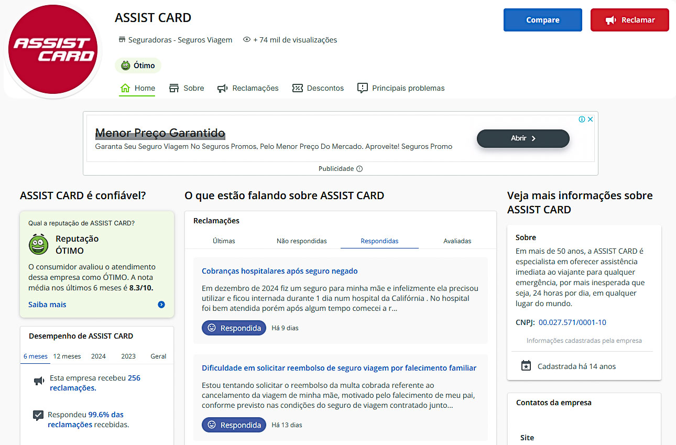Click the 'Contatos da empresa' heading

(x=554, y=403)
